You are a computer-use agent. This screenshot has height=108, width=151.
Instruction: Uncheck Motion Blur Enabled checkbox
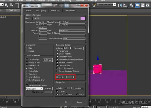click(x=57, y=91)
